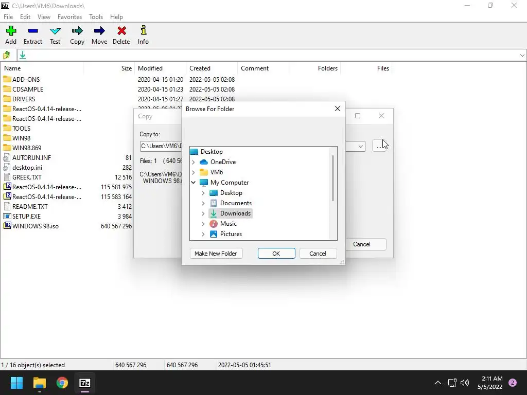Click Cancel in the Copy dialog
This screenshot has height=395, width=527.
(366, 244)
